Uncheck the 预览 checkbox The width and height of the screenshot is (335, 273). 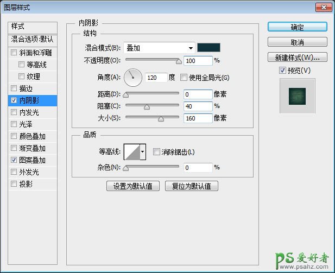coord(282,70)
